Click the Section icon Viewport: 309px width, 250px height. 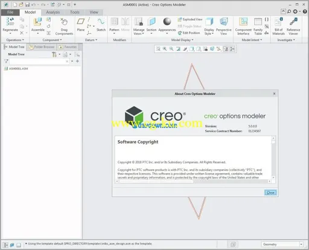(x=151, y=22)
